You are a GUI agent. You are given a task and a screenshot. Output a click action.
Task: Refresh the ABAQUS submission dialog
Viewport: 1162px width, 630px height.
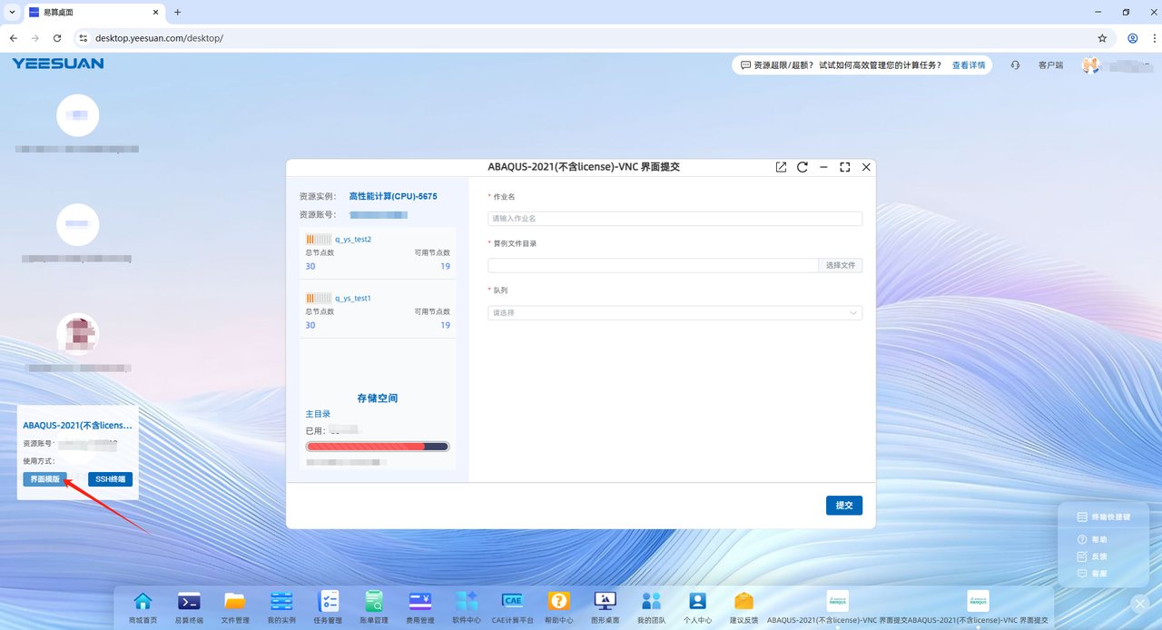pyautogui.click(x=803, y=167)
